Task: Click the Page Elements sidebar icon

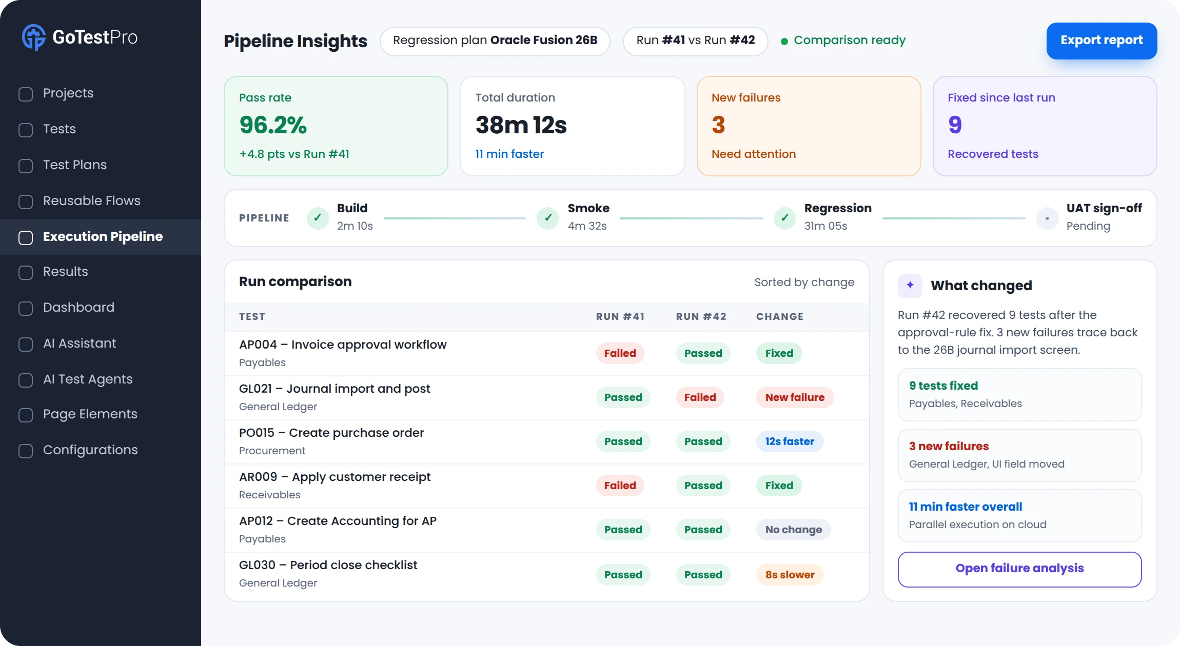Action: (26, 415)
